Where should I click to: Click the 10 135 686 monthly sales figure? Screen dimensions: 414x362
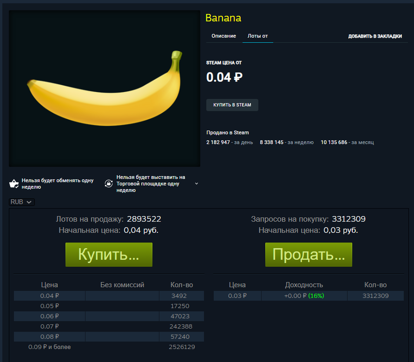click(334, 142)
